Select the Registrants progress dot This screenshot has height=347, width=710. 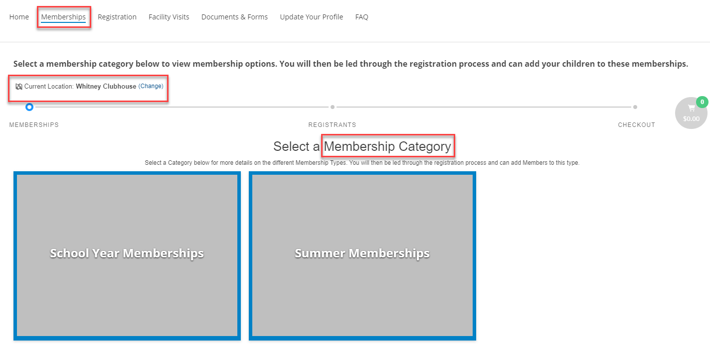pos(333,107)
